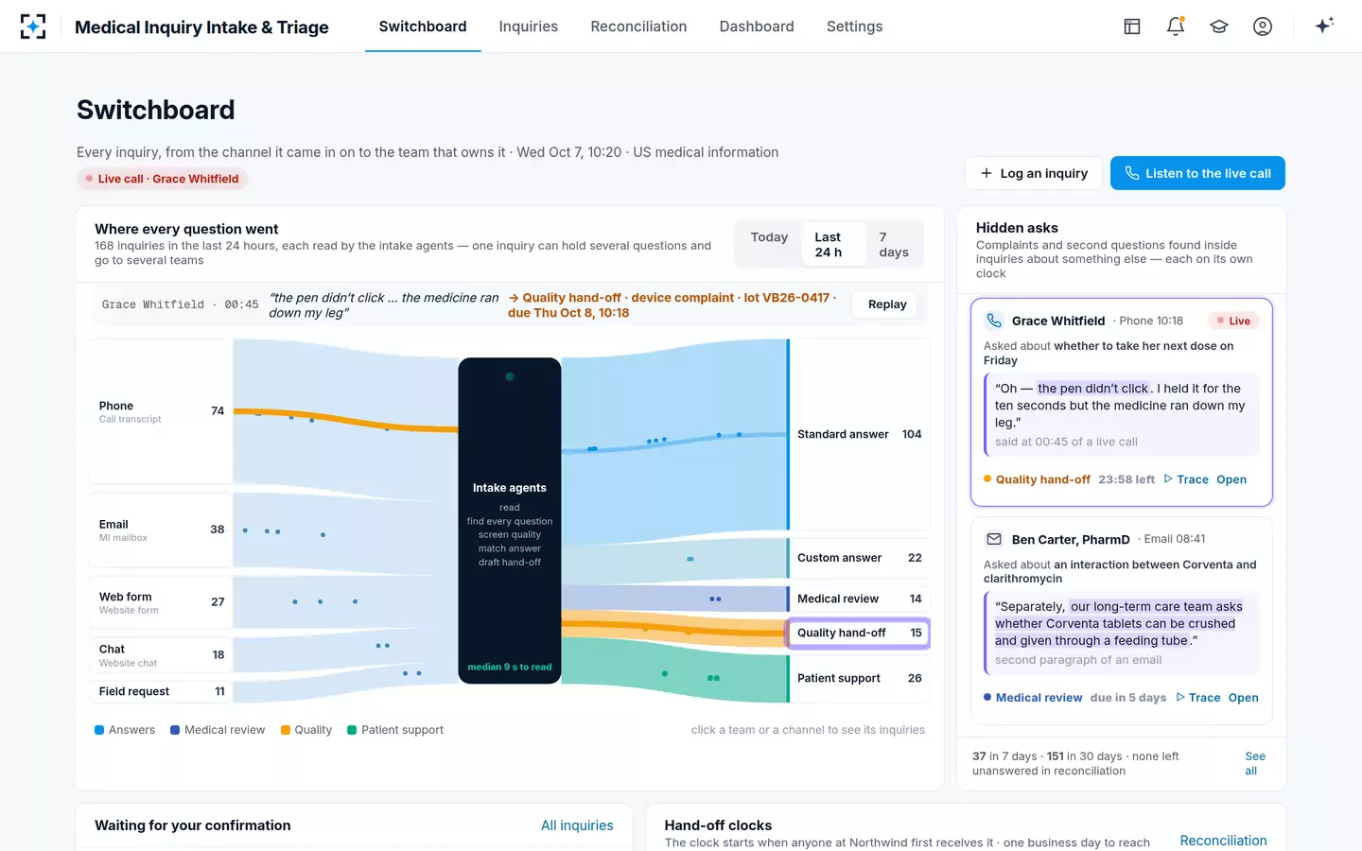Open the training graduation cap icon
The height and width of the screenshot is (851, 1362).
pos(1219,26)
